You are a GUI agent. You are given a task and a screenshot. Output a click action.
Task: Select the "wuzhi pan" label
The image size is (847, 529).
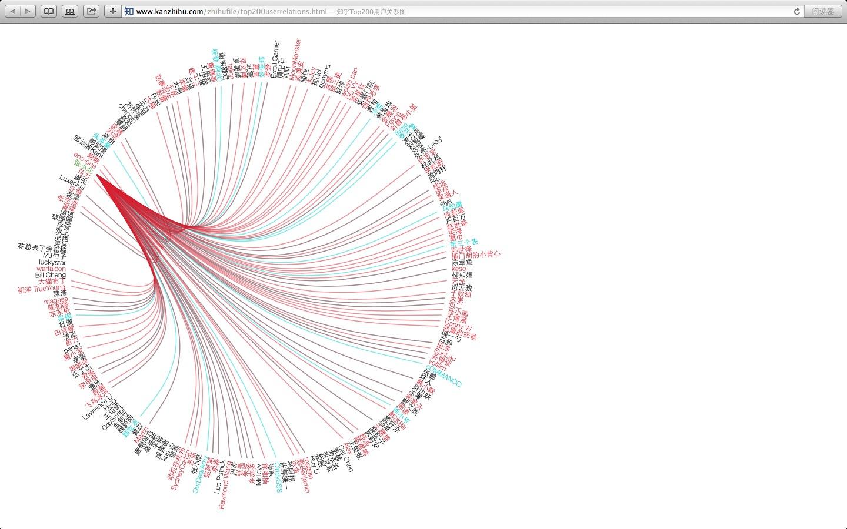tap(350, 82)
